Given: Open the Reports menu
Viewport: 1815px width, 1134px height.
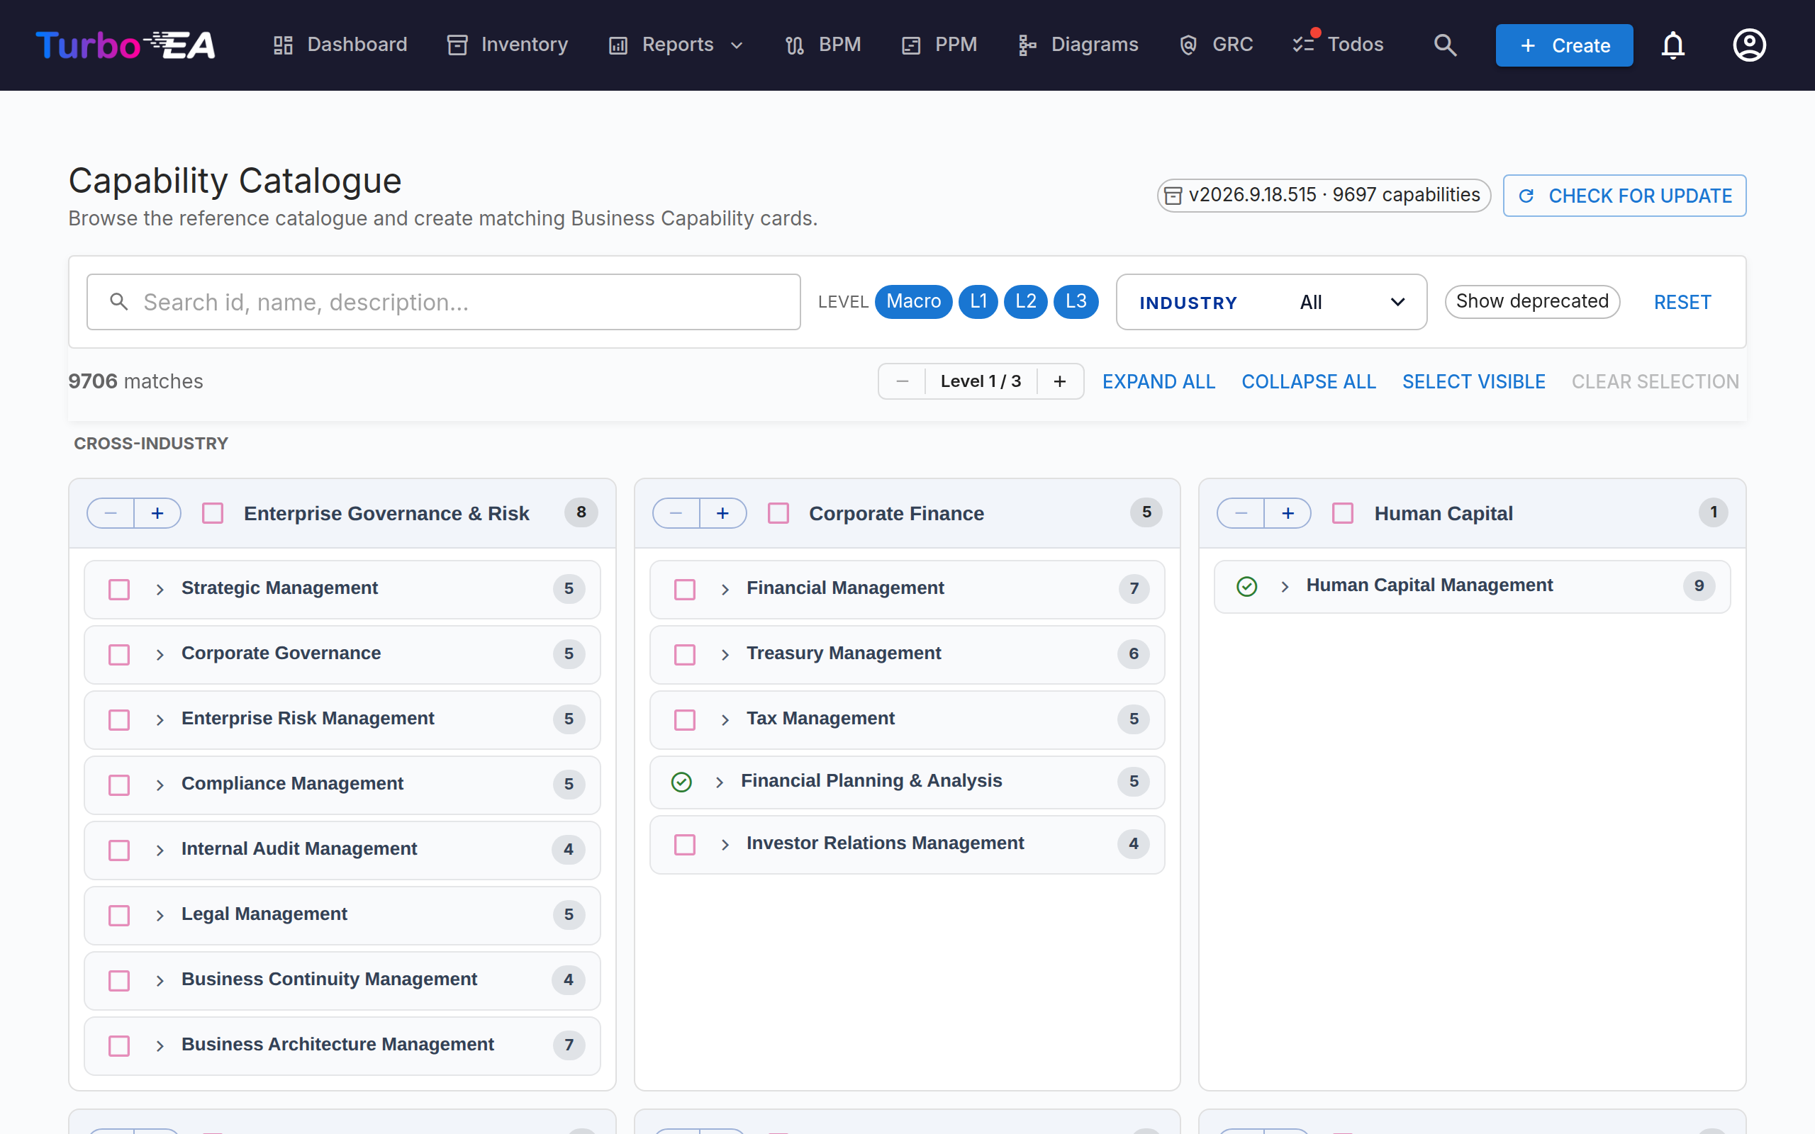Looking at the screenshot, I should click(676, 45).
